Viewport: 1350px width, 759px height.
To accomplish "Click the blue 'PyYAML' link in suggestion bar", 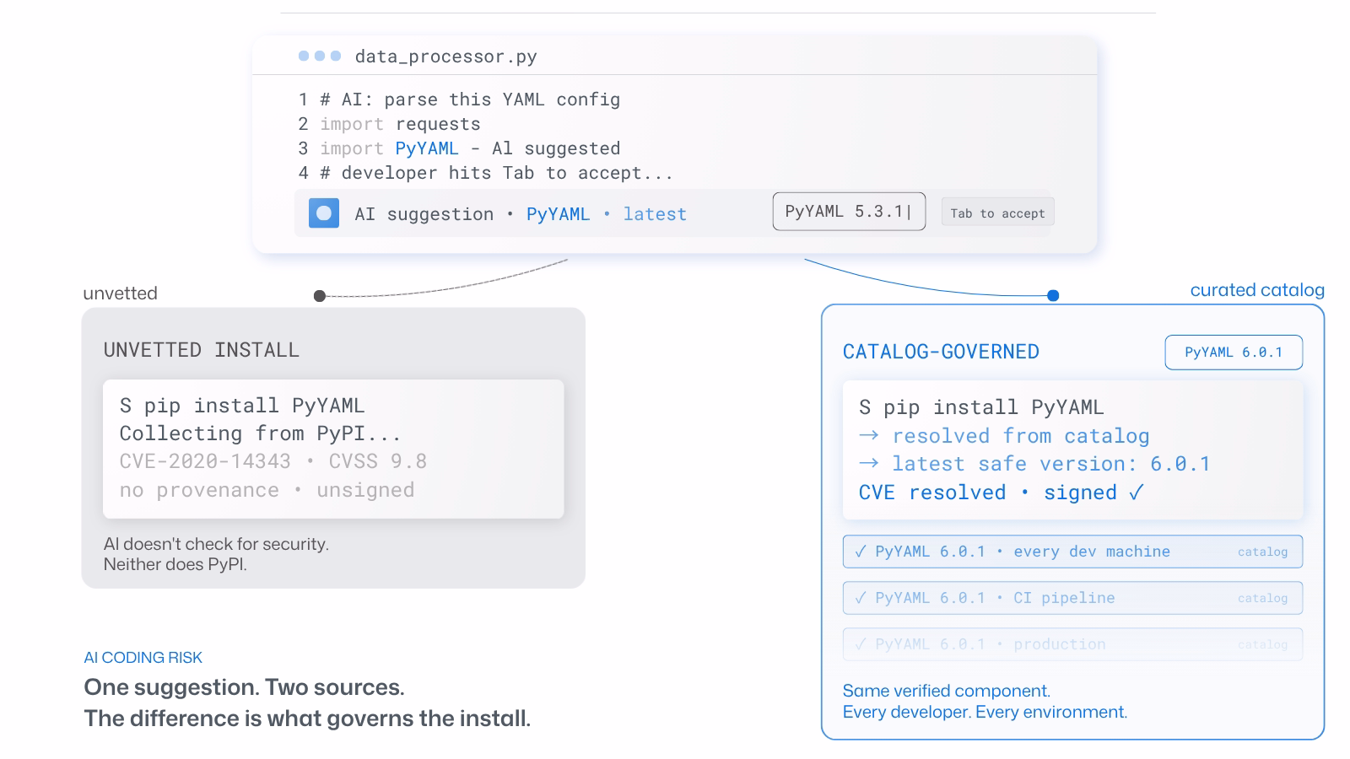I will [558, 214].
